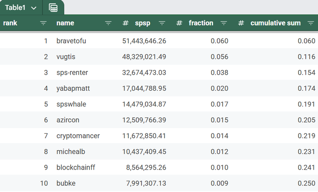The image size is (318, 192).
Task: Select the fraction cell 0.017
Action: (x=219, y=104)
